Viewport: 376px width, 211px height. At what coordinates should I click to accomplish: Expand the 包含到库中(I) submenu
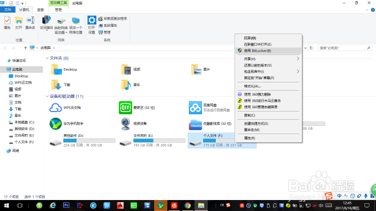268,71
